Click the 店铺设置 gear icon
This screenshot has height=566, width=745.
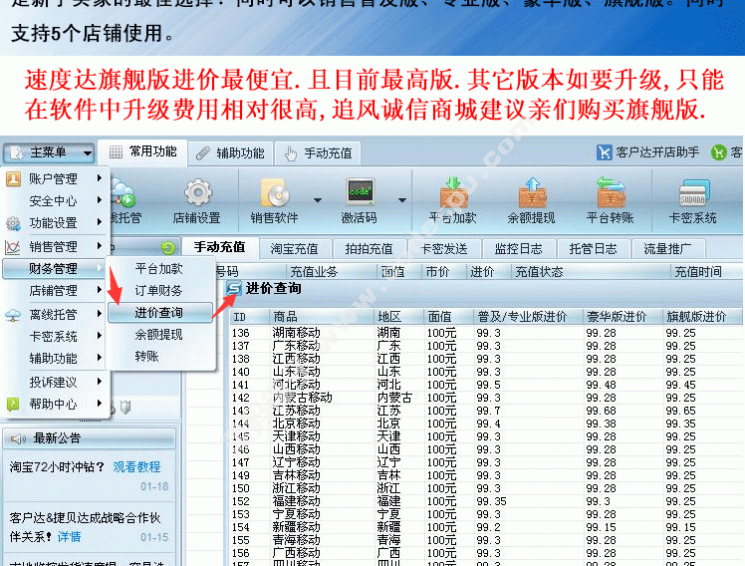(197, 192)
